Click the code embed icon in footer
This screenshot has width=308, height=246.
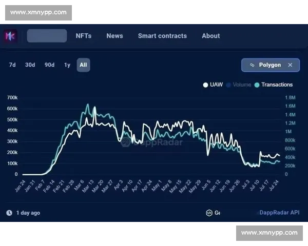[x=209, y=213]
